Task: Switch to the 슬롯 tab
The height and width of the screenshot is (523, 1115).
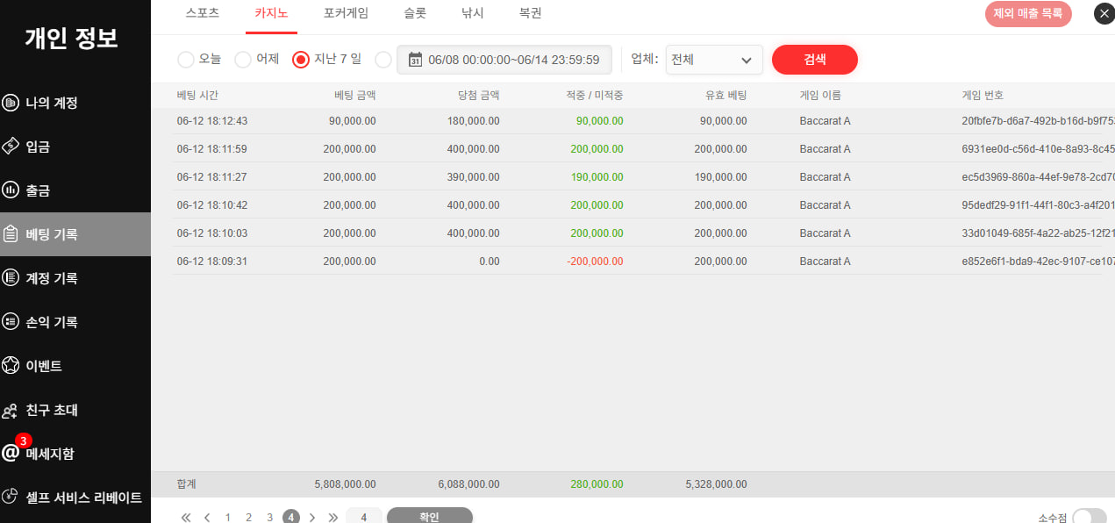Action: point(415,13)
